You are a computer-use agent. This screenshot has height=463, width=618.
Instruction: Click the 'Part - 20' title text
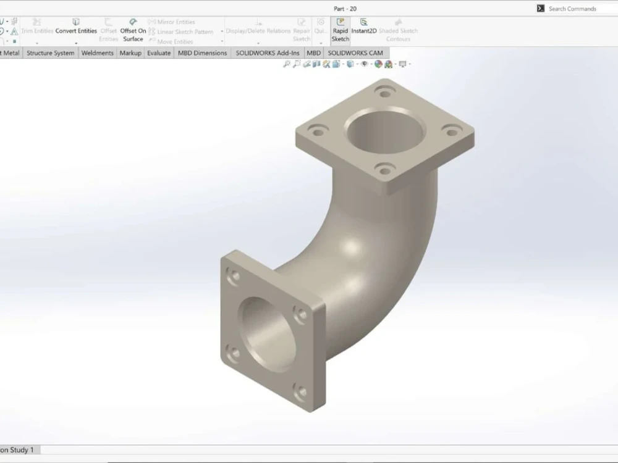point(345,9)
